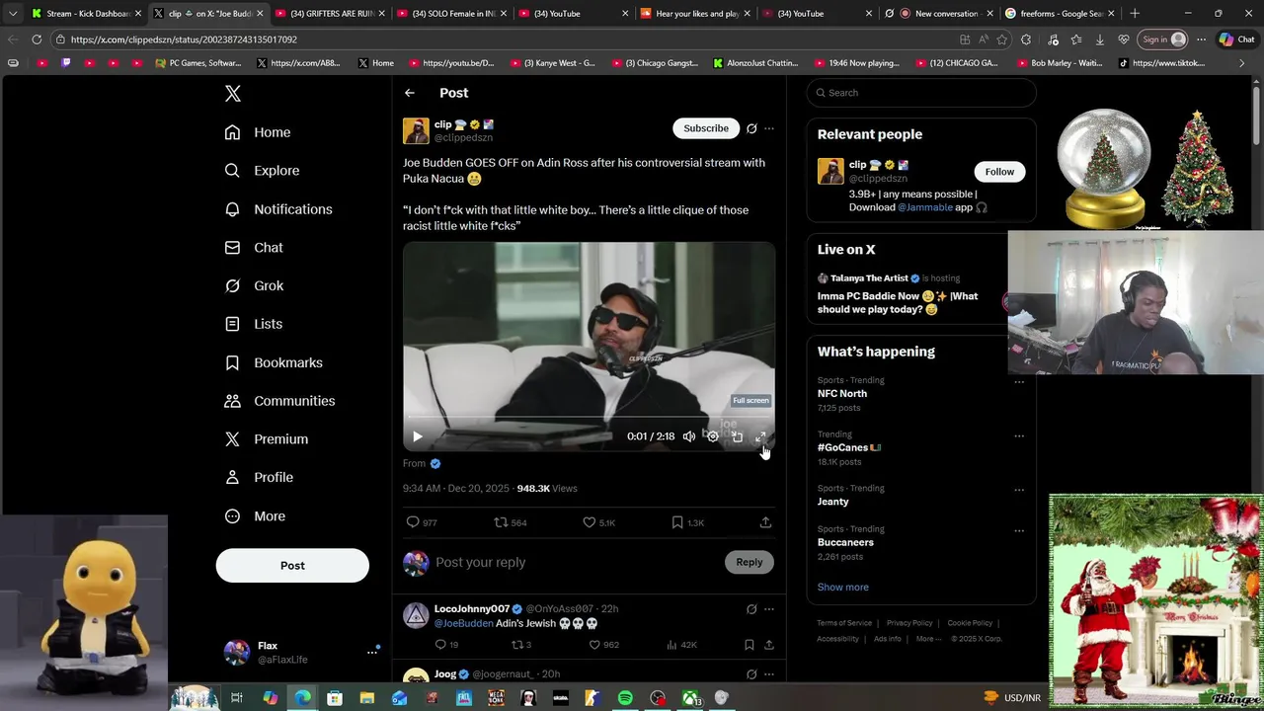The width and height of the screenshot is (1264, 711).
Task: Open a new browser tab
Action: [x=1135, y=14]
